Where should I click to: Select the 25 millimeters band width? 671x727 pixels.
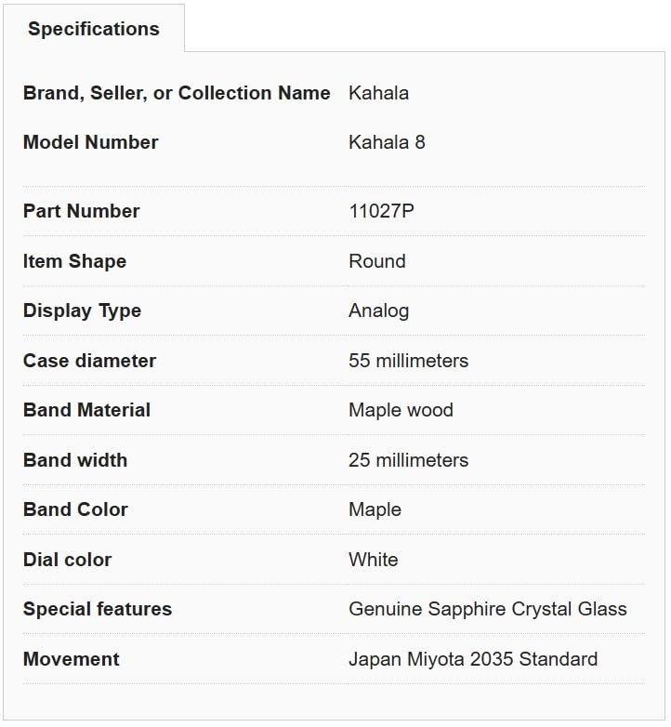408,460
